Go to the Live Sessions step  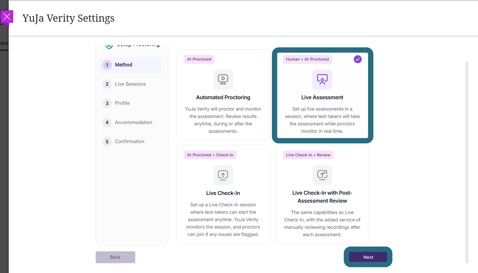(130, 84)
